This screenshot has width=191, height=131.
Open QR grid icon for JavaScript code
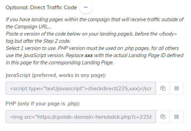click(177, 88)
